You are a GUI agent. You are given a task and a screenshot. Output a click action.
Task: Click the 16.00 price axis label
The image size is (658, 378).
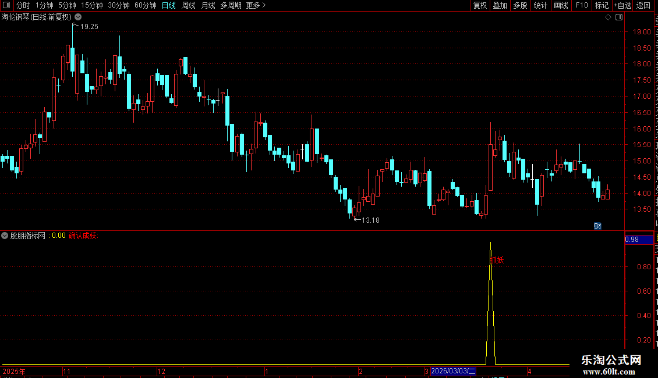[642, 129]
